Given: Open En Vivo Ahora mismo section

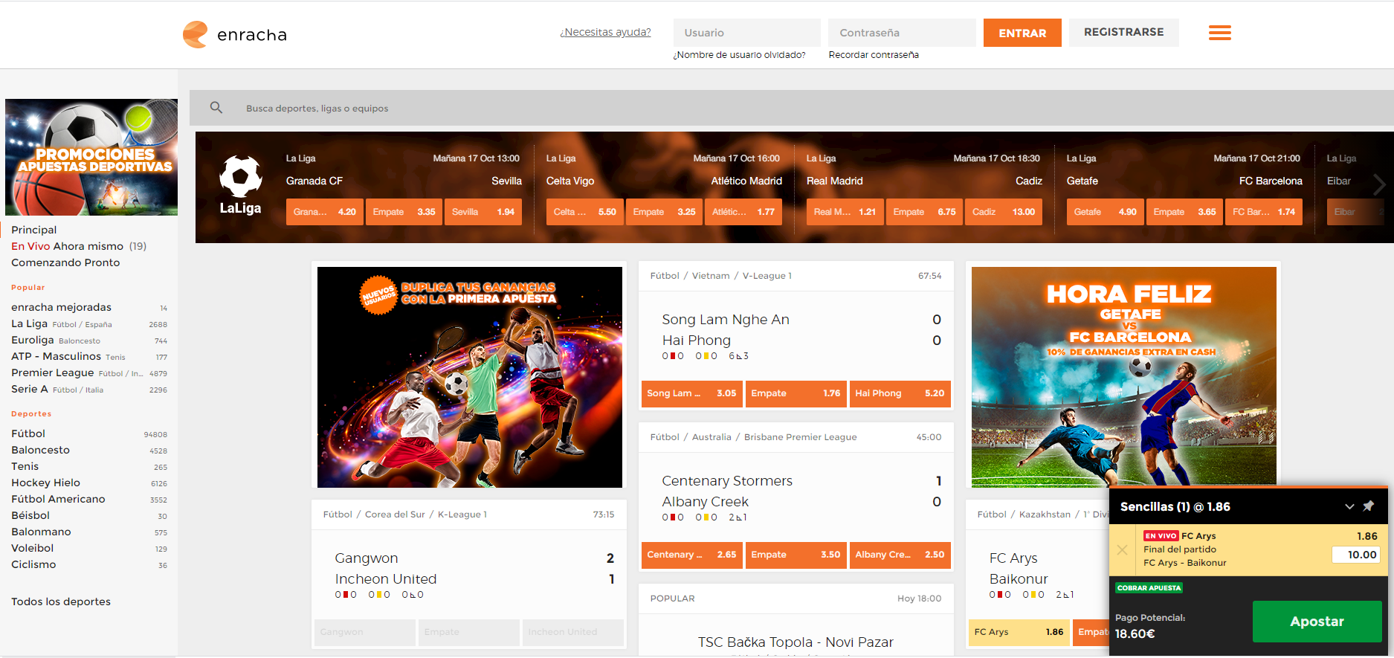Looking at the screenshot, I should 79,246.
